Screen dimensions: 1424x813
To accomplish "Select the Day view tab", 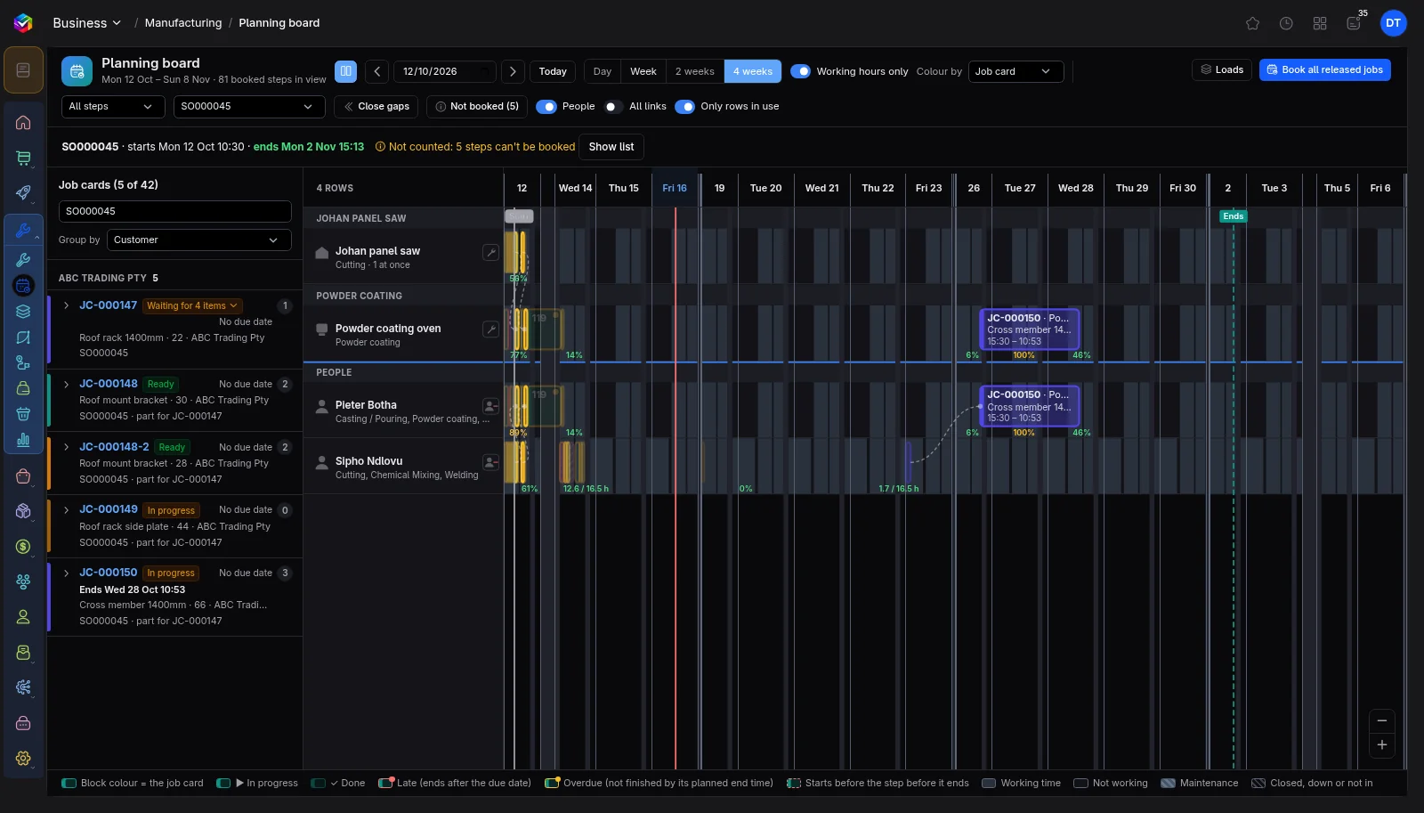I will click(x=603, y=71).
